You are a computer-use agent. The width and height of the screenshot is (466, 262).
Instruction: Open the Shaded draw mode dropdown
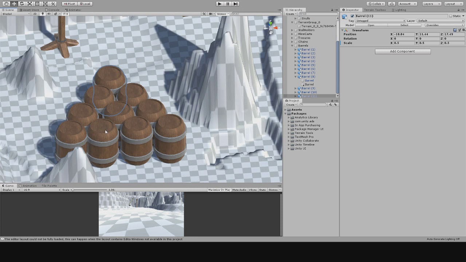15,14
